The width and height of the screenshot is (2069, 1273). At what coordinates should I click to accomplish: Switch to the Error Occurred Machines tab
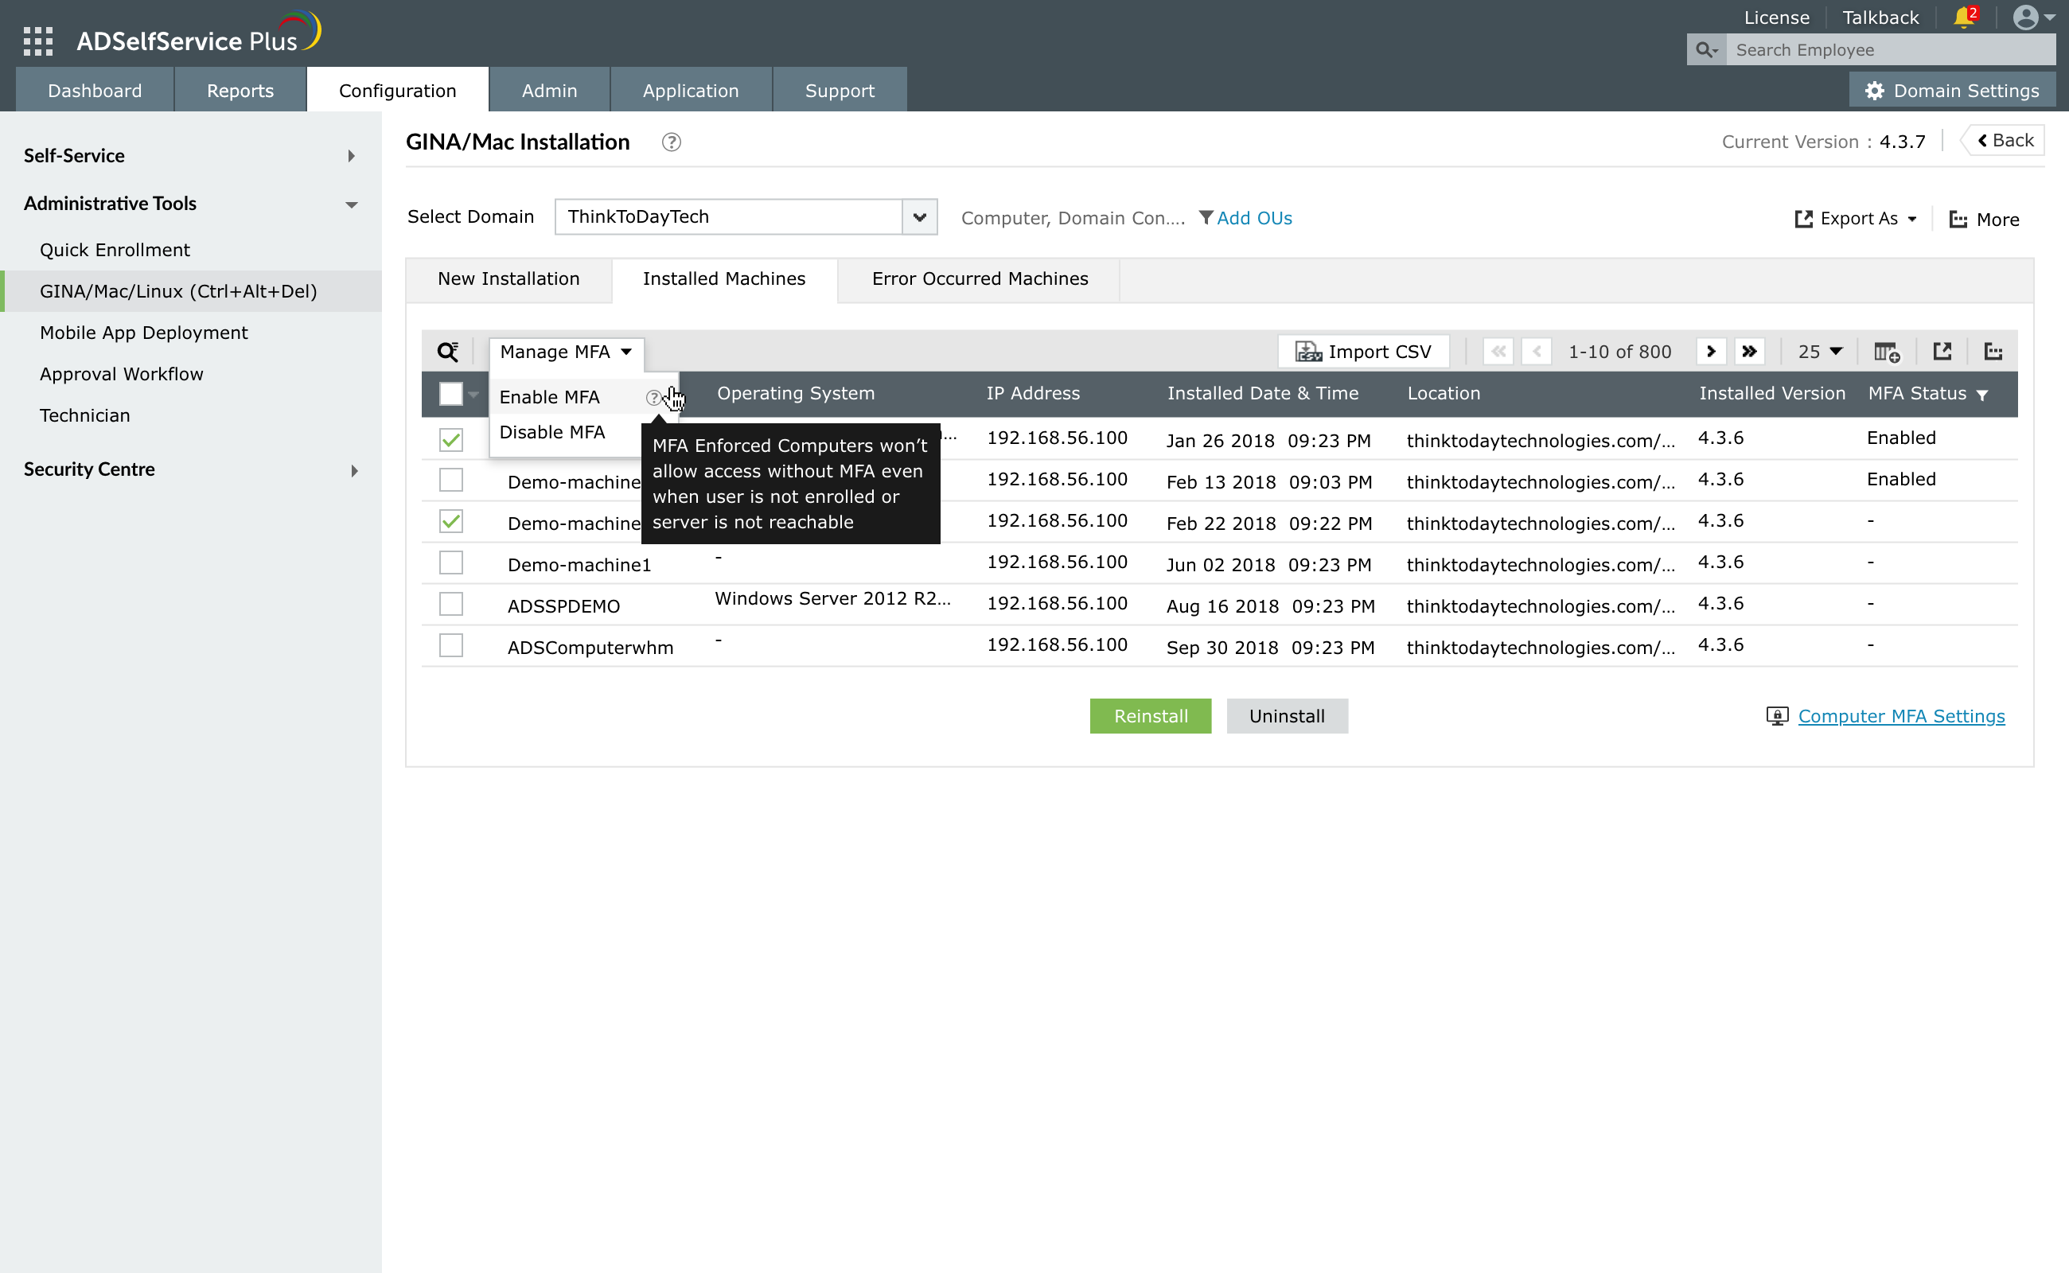click(980, 278)
